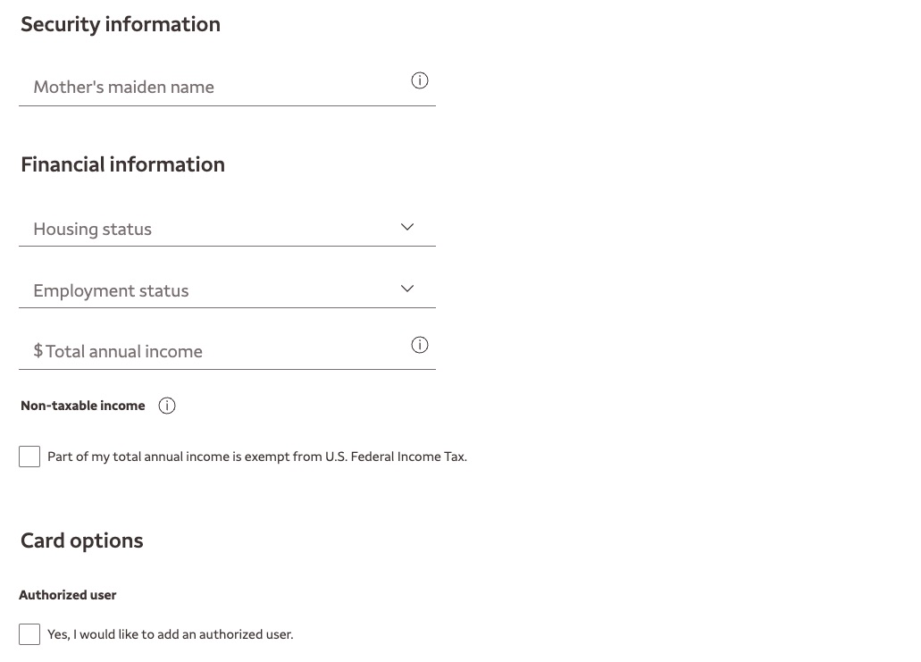Click the Housing status chevron arrow
The height and width of the screenshot is (662, 921).
[x=406, y=227]
